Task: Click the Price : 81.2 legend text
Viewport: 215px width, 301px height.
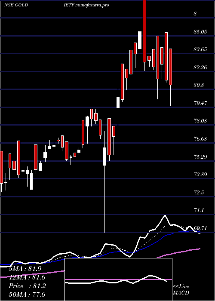Action: point(27,286)
